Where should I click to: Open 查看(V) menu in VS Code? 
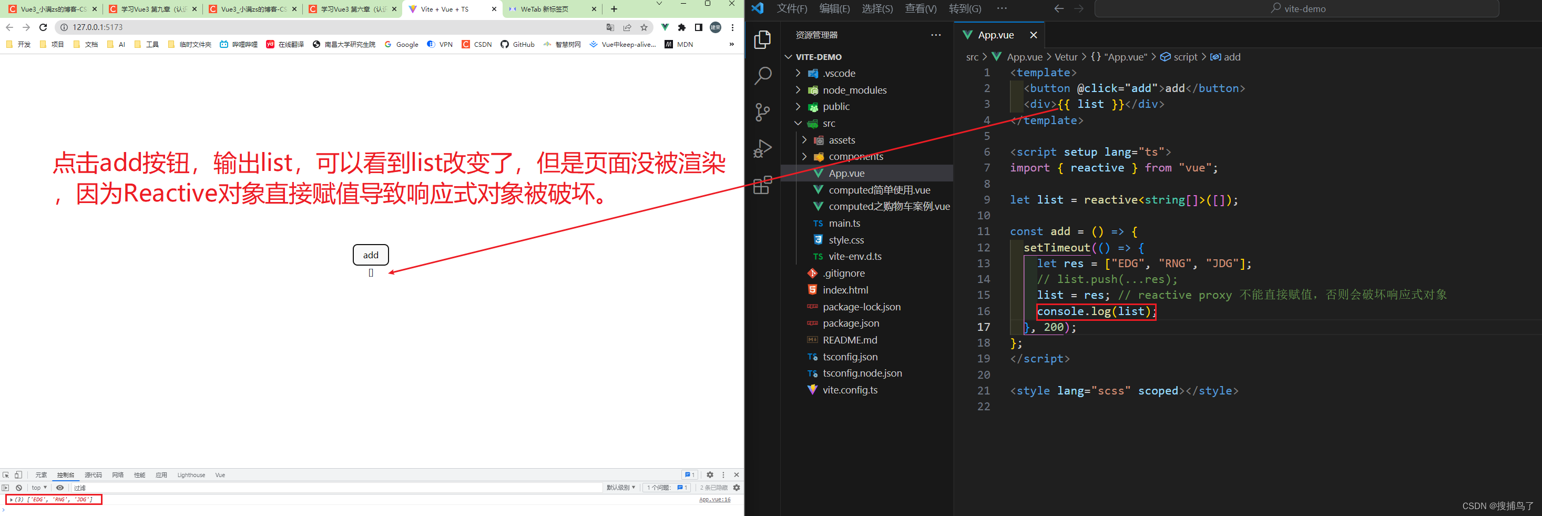pyautogui.click(x=921, y=8)
